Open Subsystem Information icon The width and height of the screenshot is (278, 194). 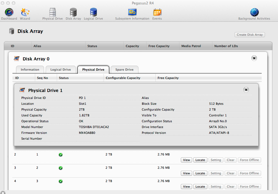click(x=132, y=12)
